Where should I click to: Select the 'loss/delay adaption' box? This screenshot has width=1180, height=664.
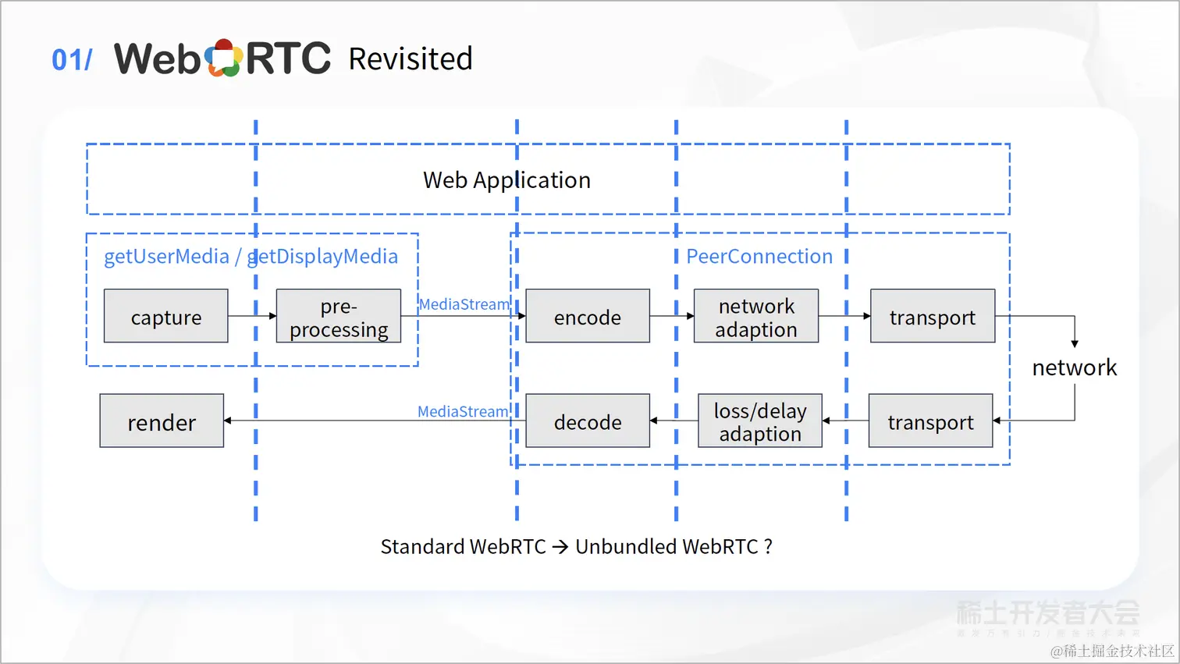pyautogui.click(x=760, y=421)
